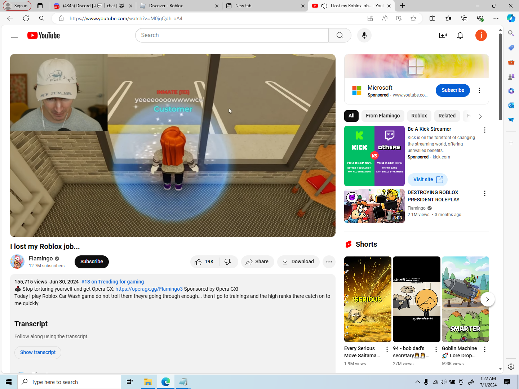The height and width of the screenshot is (389, 519).
Task: Open Edge sidebar settings gear
Action: point(511,367)
